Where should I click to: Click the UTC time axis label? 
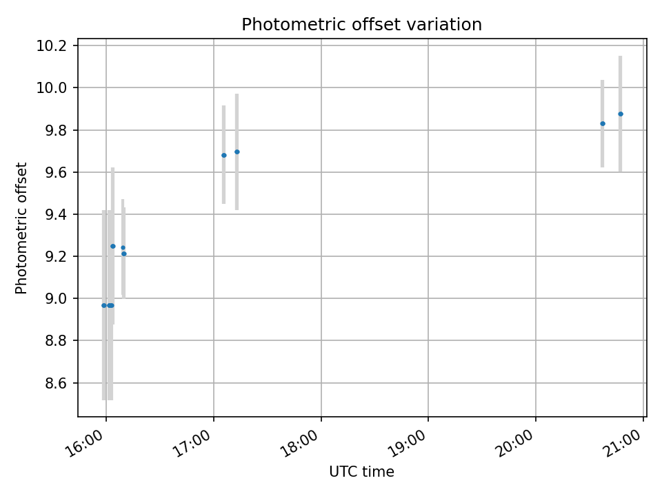(361, 471)
